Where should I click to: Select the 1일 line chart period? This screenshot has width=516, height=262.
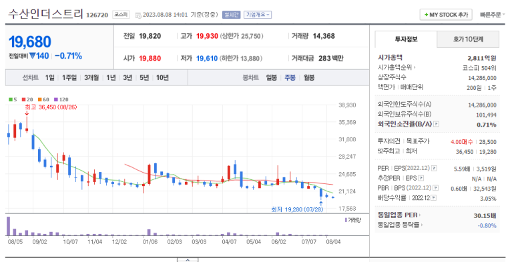click(49, 77)
